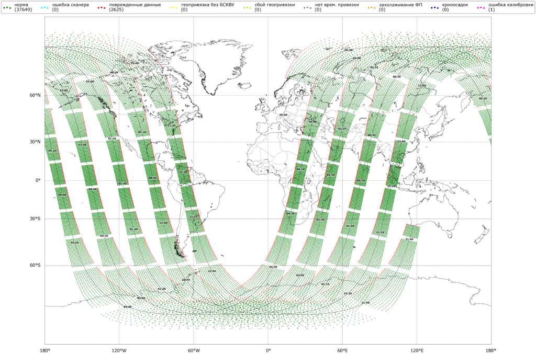Click the 60°E longitude axis label
Viewport: 536px width, 354px height.
[342, 350]
